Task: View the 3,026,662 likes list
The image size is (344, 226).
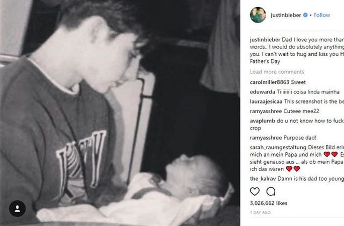Action: [269, 203]
